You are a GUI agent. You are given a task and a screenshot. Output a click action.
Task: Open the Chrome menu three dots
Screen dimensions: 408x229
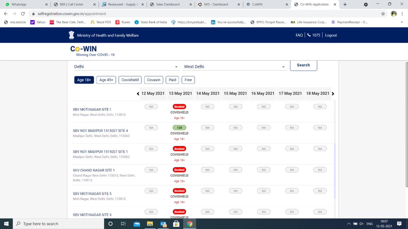pyautogui.click(x=402, y=14)
